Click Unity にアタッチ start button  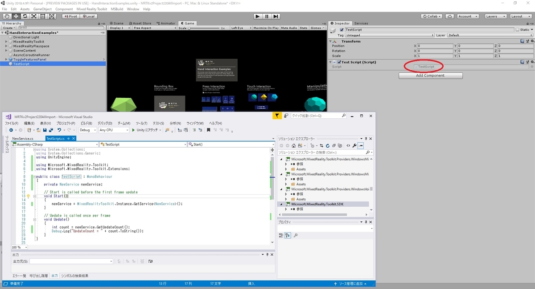(x=145, y=130)
